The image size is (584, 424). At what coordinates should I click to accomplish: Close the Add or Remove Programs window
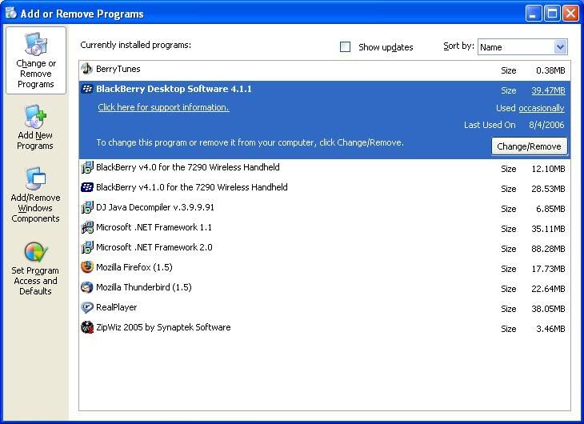click(x=570, y=14)
